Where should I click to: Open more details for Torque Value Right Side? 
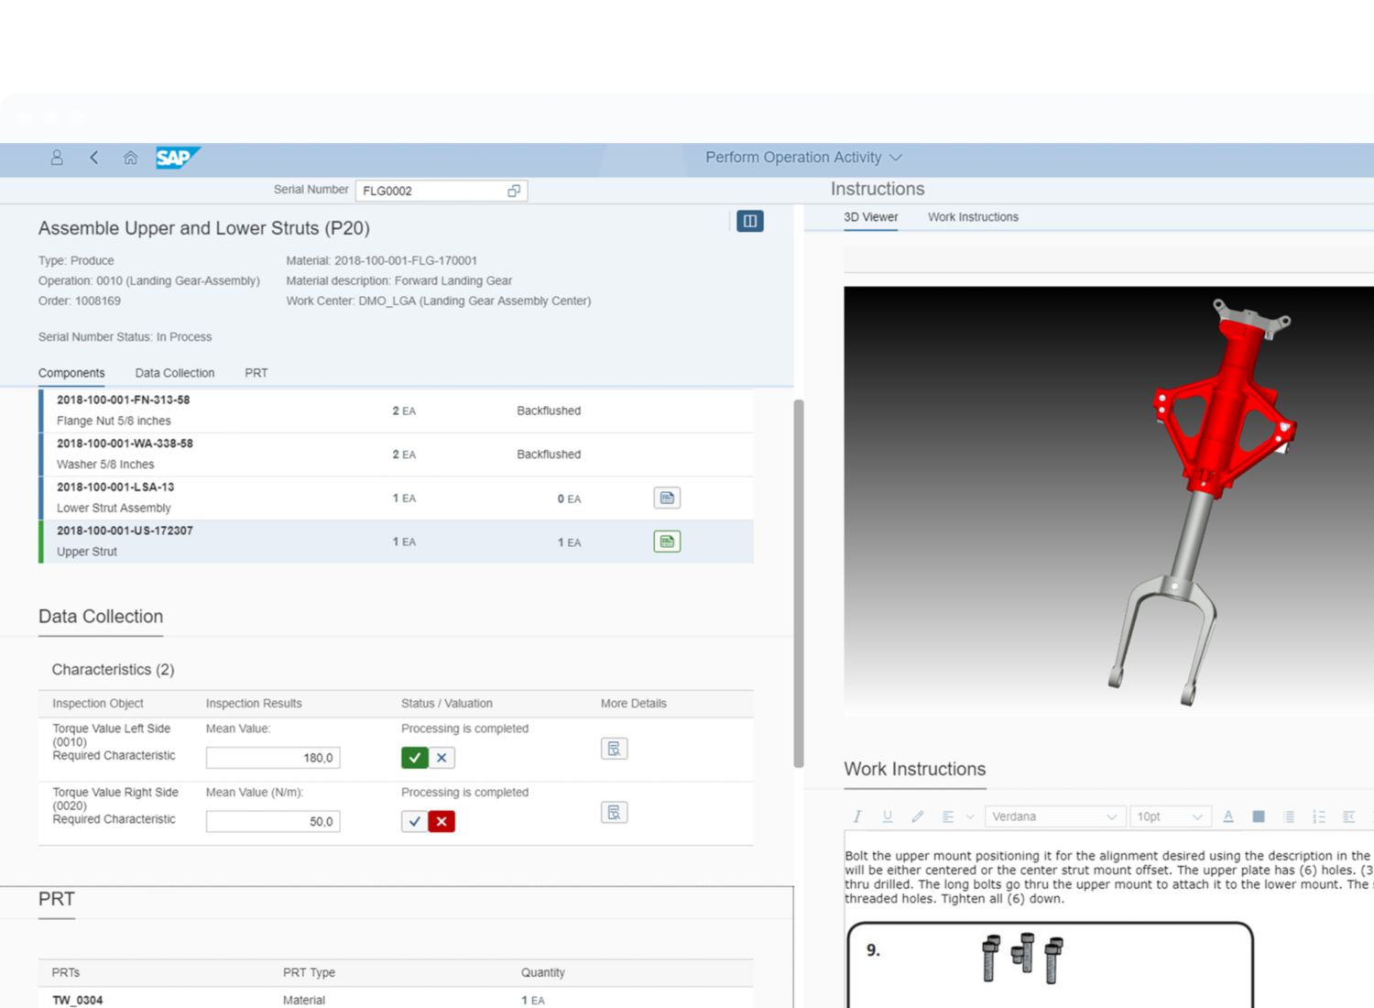tap(614, 813)
